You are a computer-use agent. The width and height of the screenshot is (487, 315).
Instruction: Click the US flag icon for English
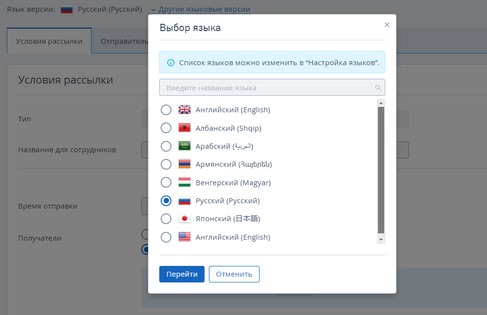(185, 237)
